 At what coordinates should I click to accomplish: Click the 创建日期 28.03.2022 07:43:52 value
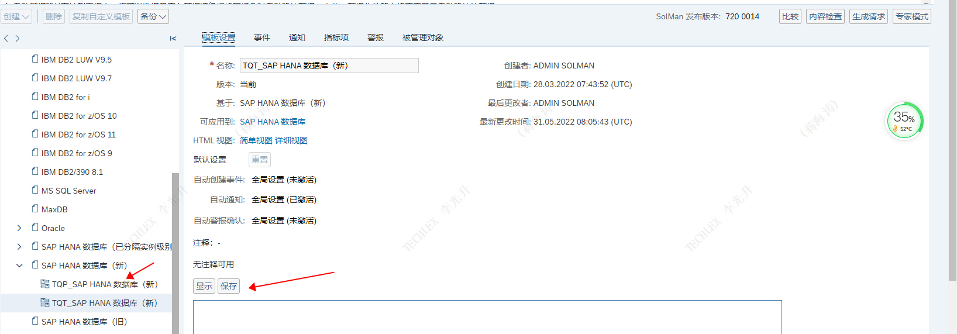point(583,84)
